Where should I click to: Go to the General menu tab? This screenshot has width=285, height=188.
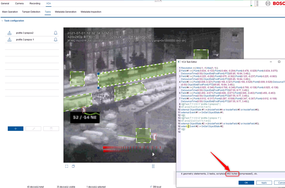point(5,3)
